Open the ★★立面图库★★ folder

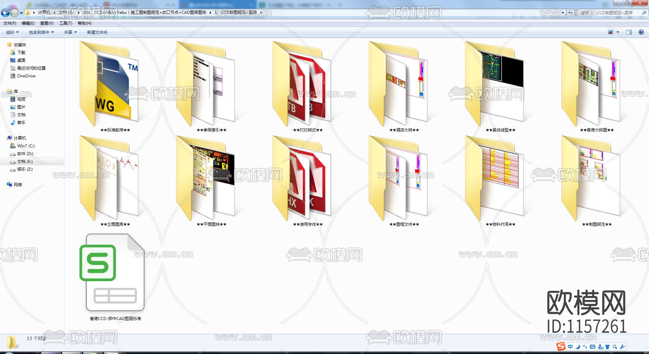click(x=110, y=178)
